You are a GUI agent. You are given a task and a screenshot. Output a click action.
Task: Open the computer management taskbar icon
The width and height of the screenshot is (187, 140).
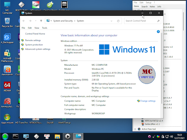[x=26, y=137]
